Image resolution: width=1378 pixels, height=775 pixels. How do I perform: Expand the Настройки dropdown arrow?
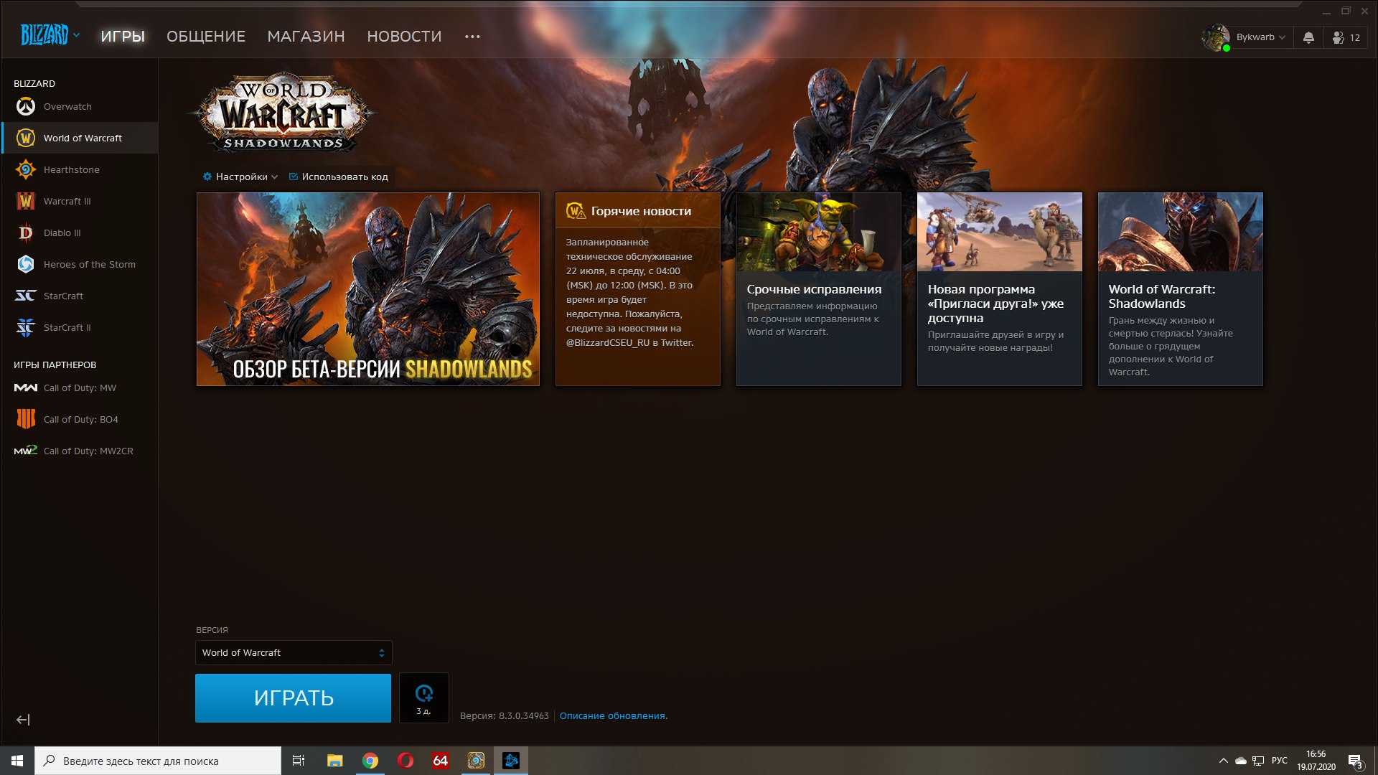point(274,177)
